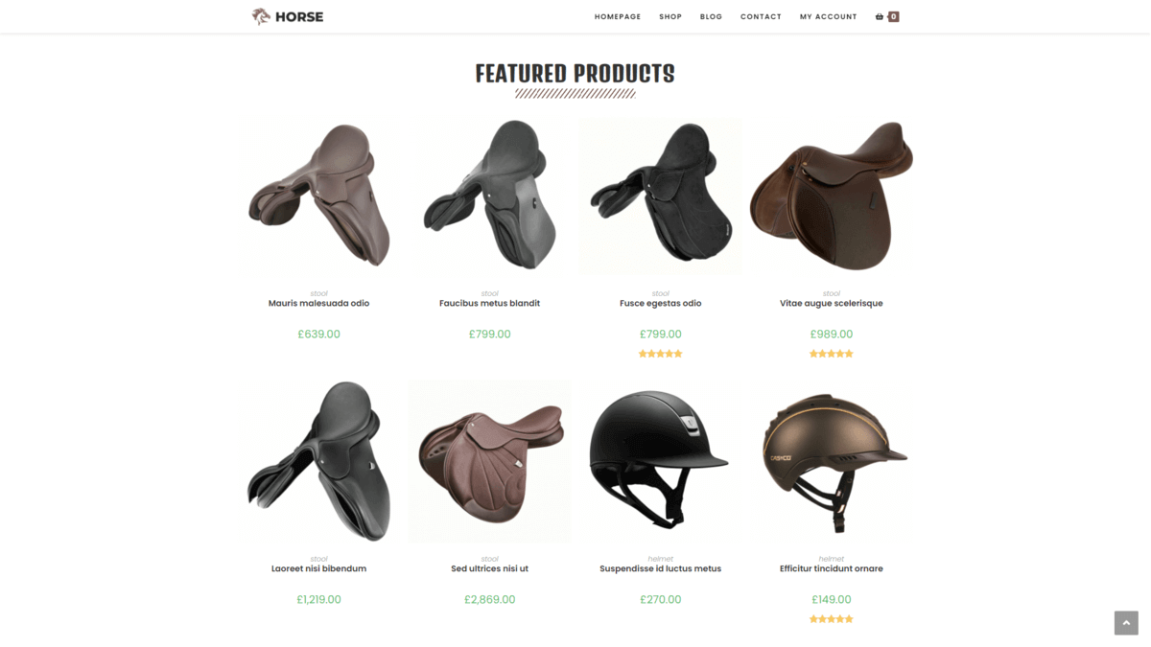Image resolution: width=1151 pixels, height=647 pixels.
Task: Click star rating under Vitae augue scelerisque
Action: click(x=832, y=354)
